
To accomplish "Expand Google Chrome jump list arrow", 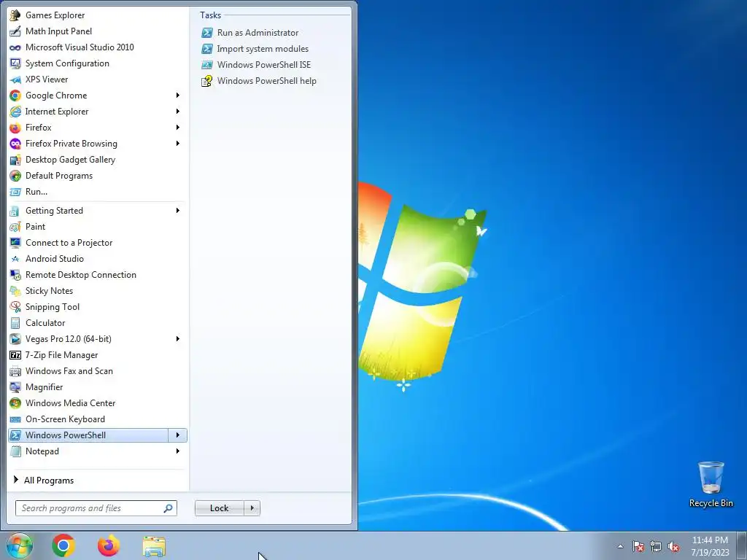I will pos(178,96).
